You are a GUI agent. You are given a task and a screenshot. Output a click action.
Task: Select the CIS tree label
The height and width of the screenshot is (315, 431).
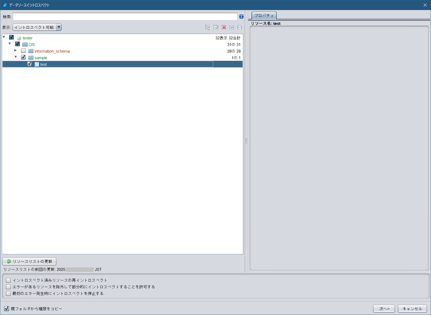coord(32,45)
